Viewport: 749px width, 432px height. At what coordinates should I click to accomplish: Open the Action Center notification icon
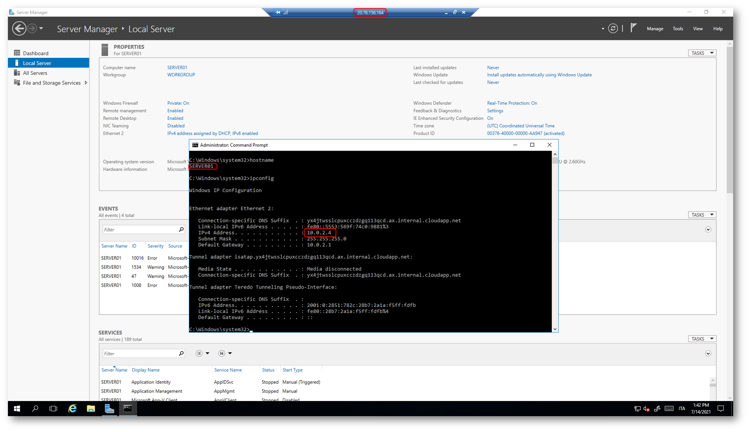(x=721, y=409)
